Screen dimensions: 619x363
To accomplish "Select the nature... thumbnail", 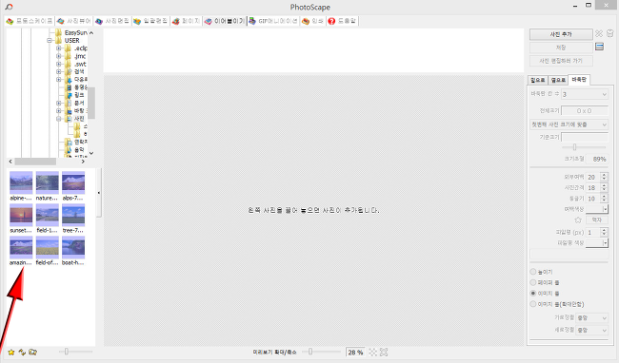I will coord(47,186).
